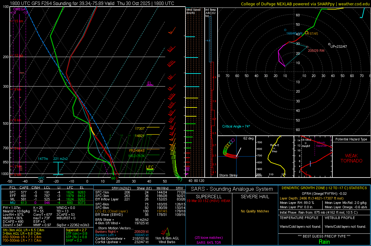This screenshot has height=246, width=371.
Task: Select the 17307' height label
Action: click(140, 128)
